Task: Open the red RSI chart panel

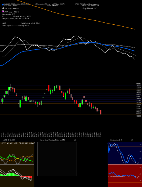Action: pyautogui.click(x=125, y=176)
